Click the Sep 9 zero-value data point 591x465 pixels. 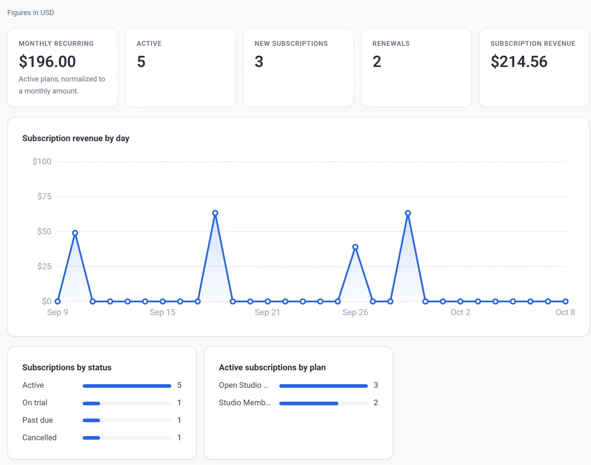[58, 301]
